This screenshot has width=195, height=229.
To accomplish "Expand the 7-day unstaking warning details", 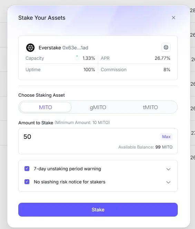I will (168, 169).
